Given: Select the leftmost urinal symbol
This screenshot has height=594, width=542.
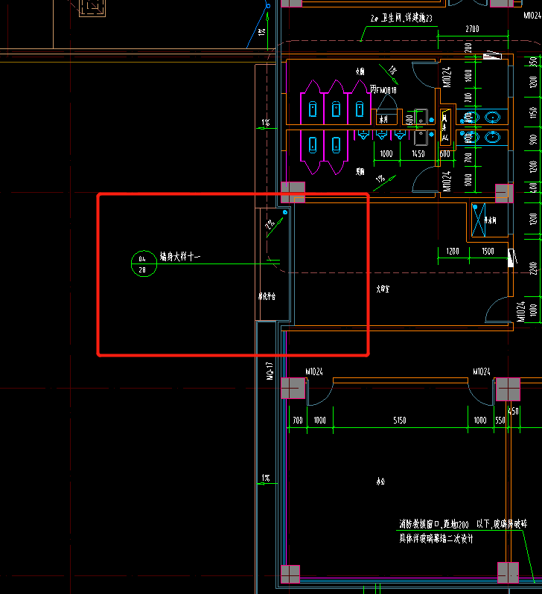Looking at the screenshot, I should [x=363, y=135].
